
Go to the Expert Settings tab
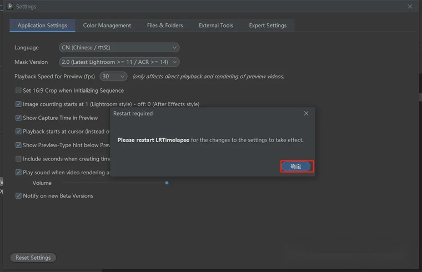pyautogui.click(x=268, y=26)
